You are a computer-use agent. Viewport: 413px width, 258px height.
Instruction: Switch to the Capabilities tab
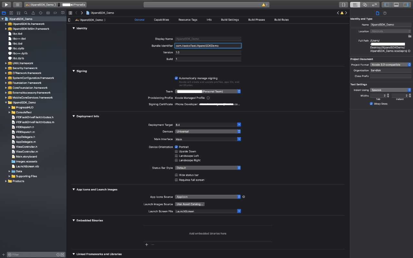point(161,20)
